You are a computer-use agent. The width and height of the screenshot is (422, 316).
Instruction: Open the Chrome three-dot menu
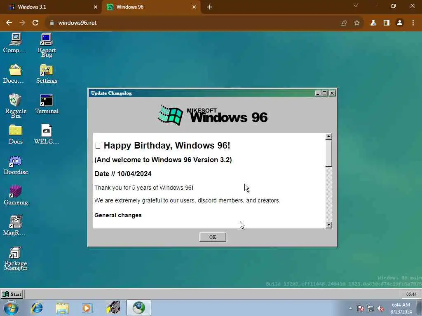[x=413, y=23]
